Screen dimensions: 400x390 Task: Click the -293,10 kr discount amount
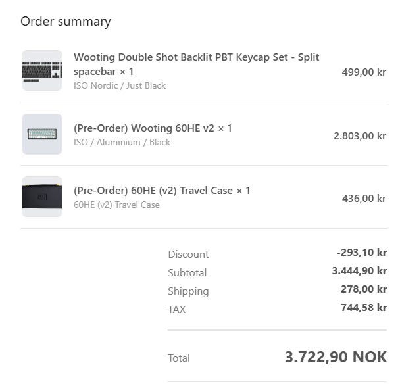[361, 252]
